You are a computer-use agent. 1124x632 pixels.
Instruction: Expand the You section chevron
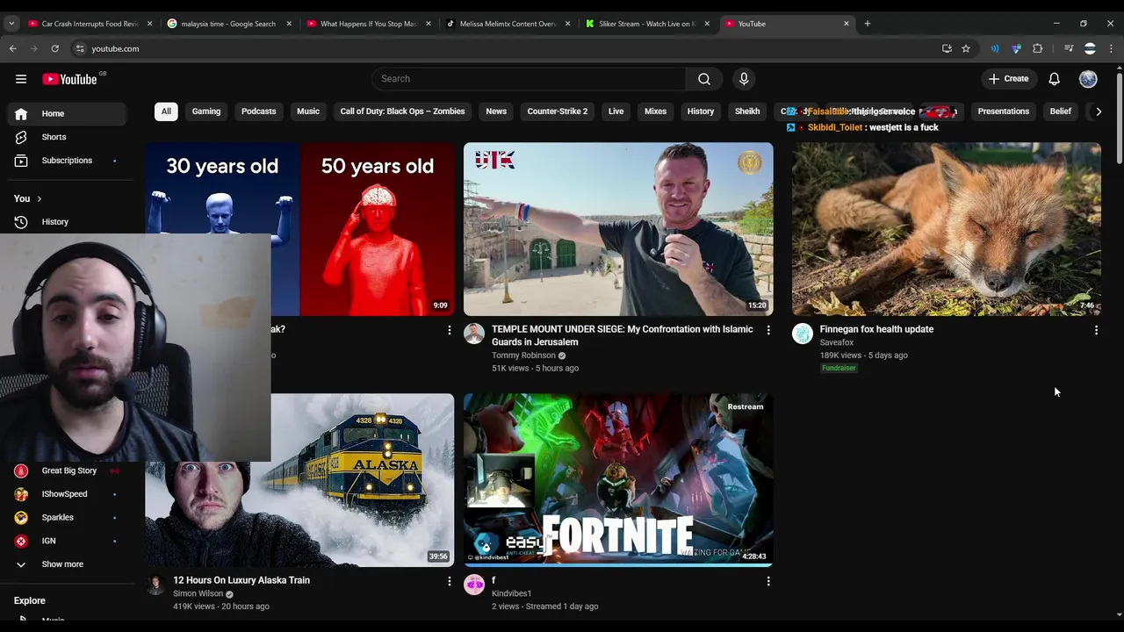[x=39, y=199]
